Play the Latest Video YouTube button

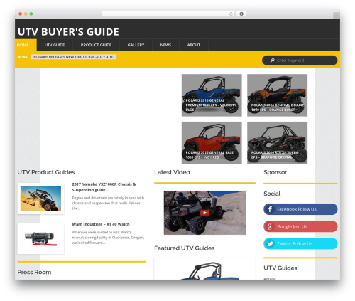204,213
